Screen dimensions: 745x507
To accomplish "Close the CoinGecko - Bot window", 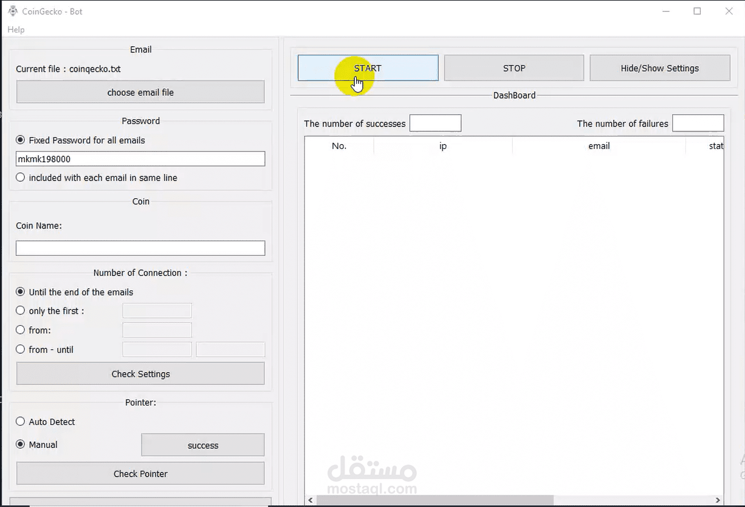I will point(729,11).
